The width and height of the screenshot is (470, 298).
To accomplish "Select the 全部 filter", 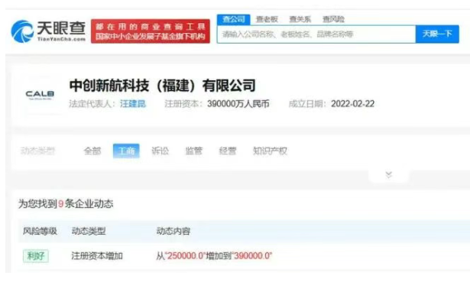I will pyautogui.click(x=92, y=151).
